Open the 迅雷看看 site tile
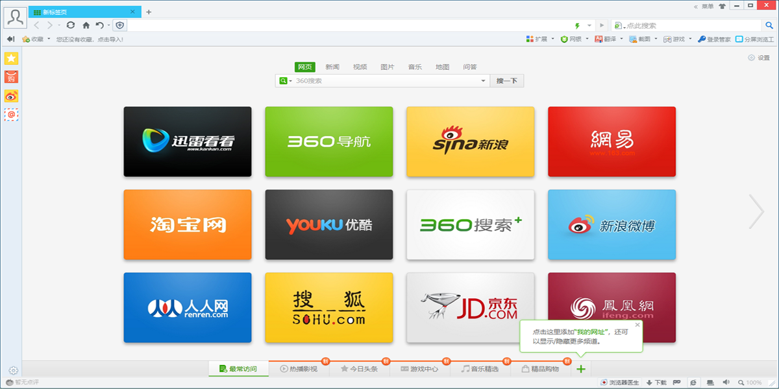Screen dimensions: 779x389 [188, 141]
